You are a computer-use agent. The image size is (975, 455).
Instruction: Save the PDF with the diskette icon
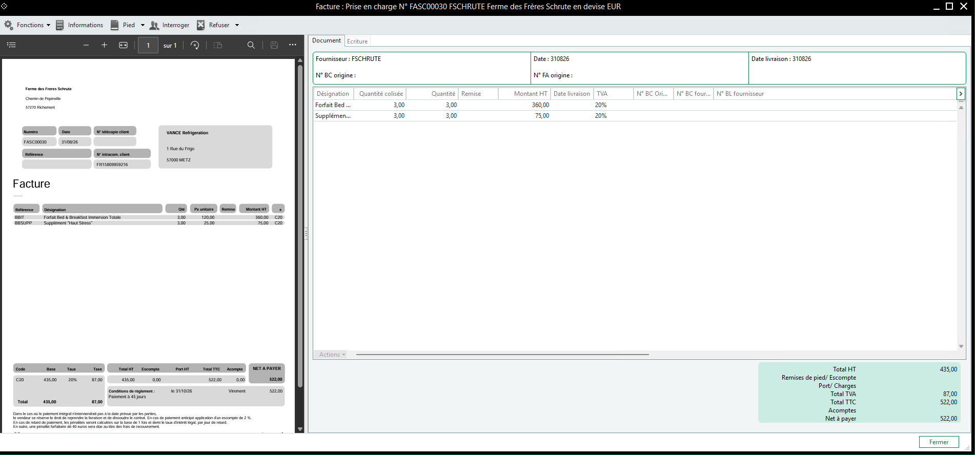[274, 45]
